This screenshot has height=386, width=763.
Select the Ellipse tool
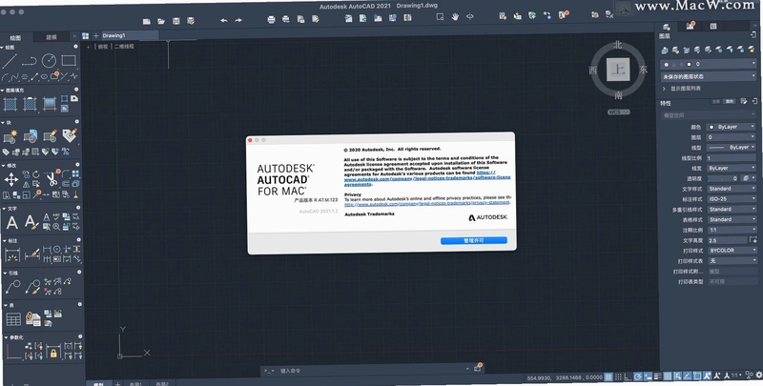(44, 77)
